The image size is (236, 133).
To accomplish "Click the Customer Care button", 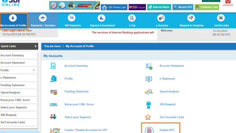I will 207,7.
